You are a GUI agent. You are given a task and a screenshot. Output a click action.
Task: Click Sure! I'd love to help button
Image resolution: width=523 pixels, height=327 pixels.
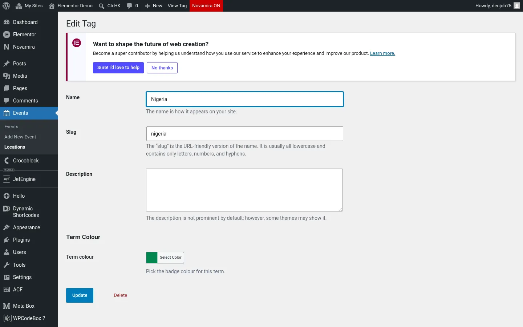(x=118, y=68)
